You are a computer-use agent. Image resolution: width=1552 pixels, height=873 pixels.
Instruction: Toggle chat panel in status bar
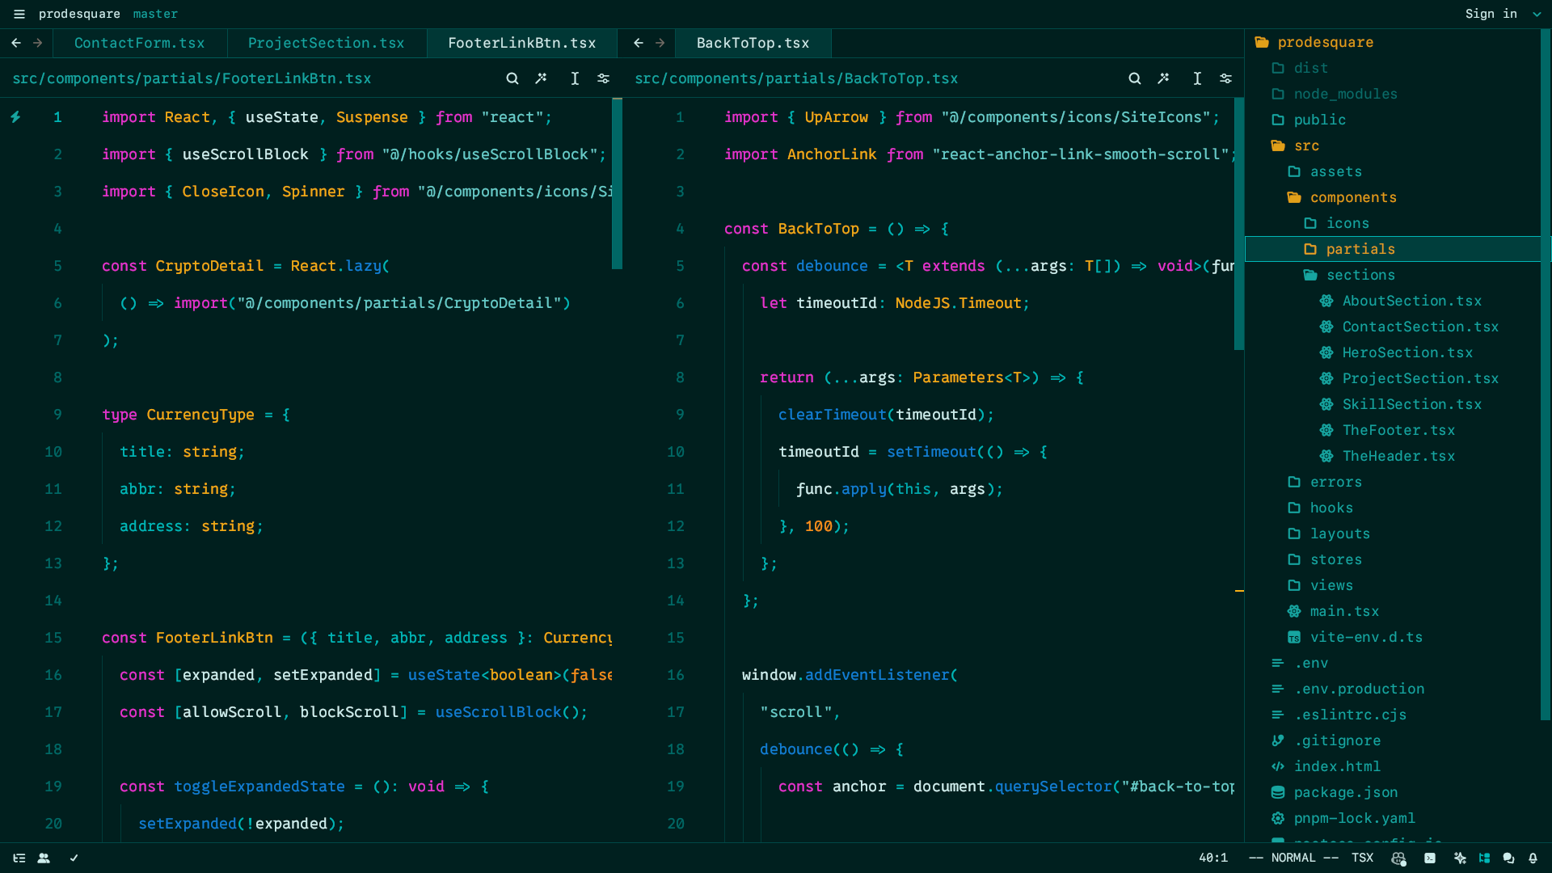[x=1508, y=858]
